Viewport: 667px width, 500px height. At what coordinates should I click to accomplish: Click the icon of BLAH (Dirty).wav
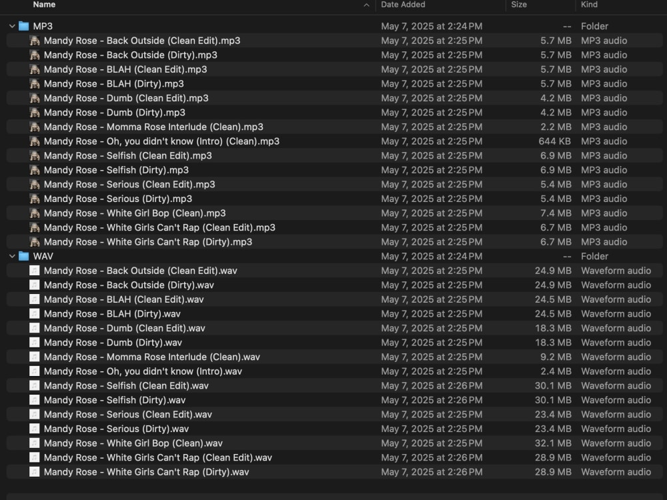coord(35,314)
